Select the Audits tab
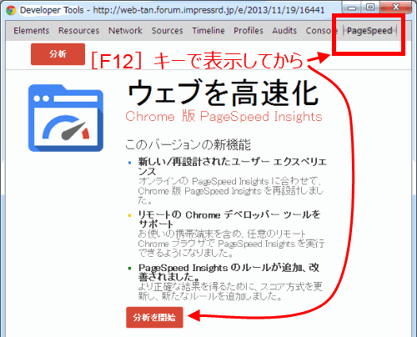417x337 pixels. coord(284,31)
